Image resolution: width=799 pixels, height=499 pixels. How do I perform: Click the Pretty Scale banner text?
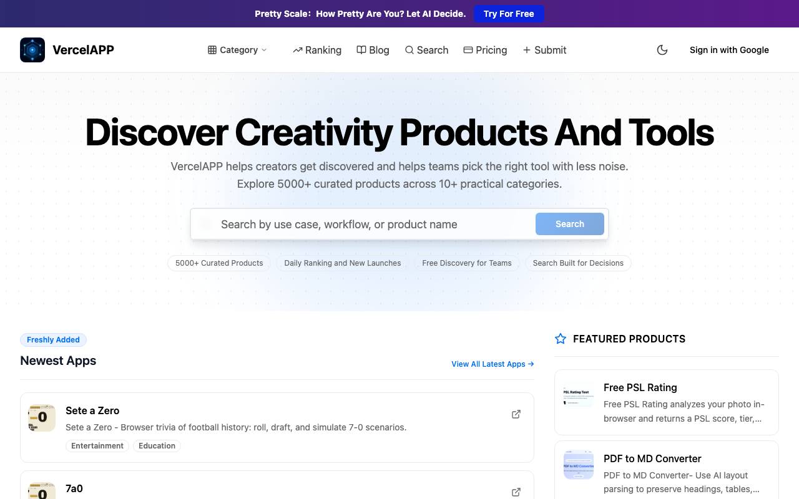[360, 14]
